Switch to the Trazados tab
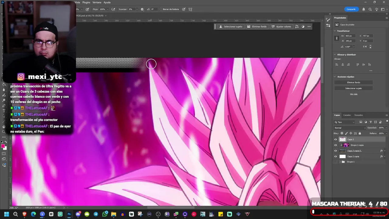 point(359,115)
